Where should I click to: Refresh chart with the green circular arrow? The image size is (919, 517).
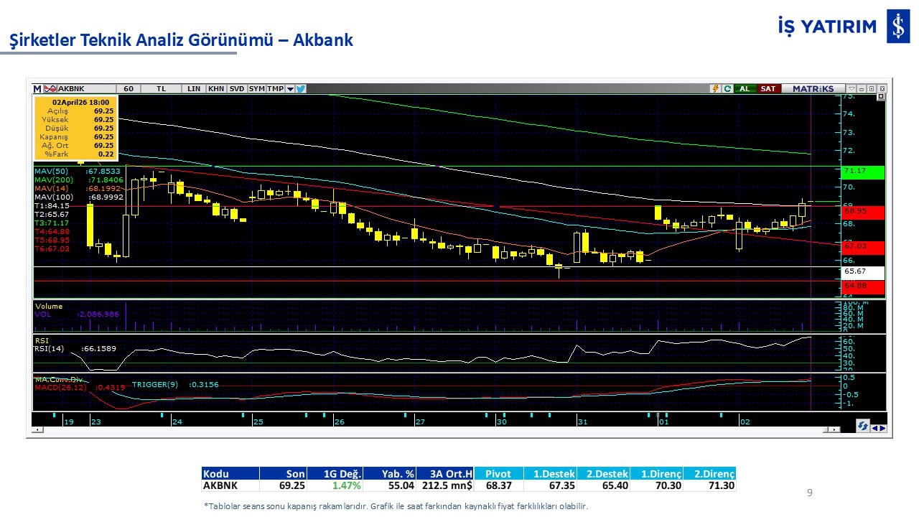point(727,89)
